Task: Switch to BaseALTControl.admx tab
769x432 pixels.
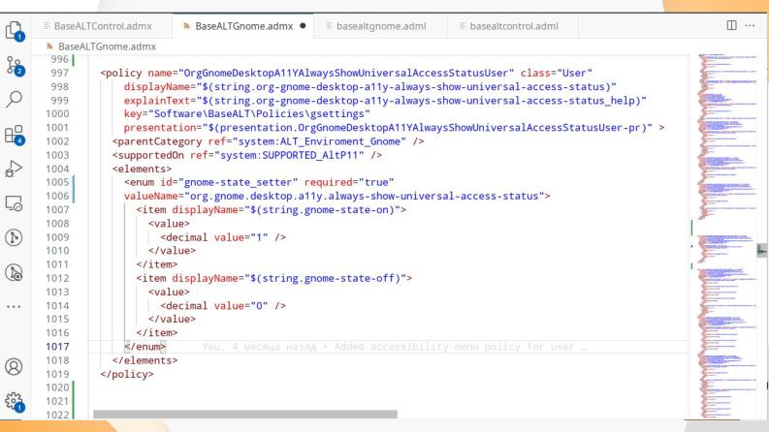Action: (x=103, y=26)
